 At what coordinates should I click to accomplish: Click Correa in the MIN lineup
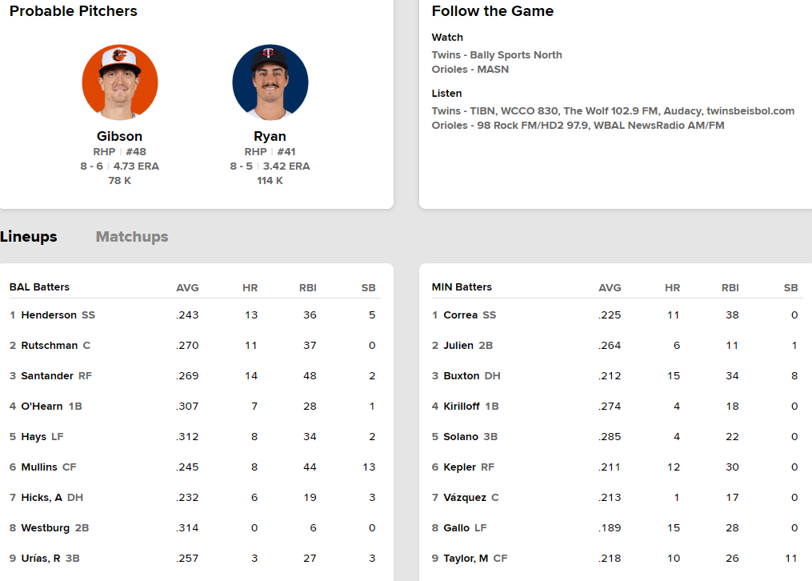460,315
